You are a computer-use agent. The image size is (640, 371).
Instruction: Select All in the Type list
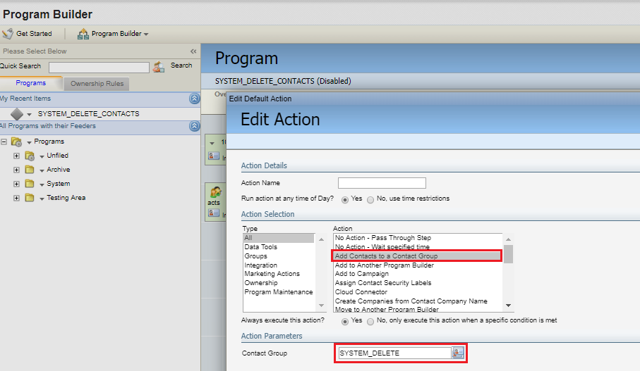click(278, 238)
